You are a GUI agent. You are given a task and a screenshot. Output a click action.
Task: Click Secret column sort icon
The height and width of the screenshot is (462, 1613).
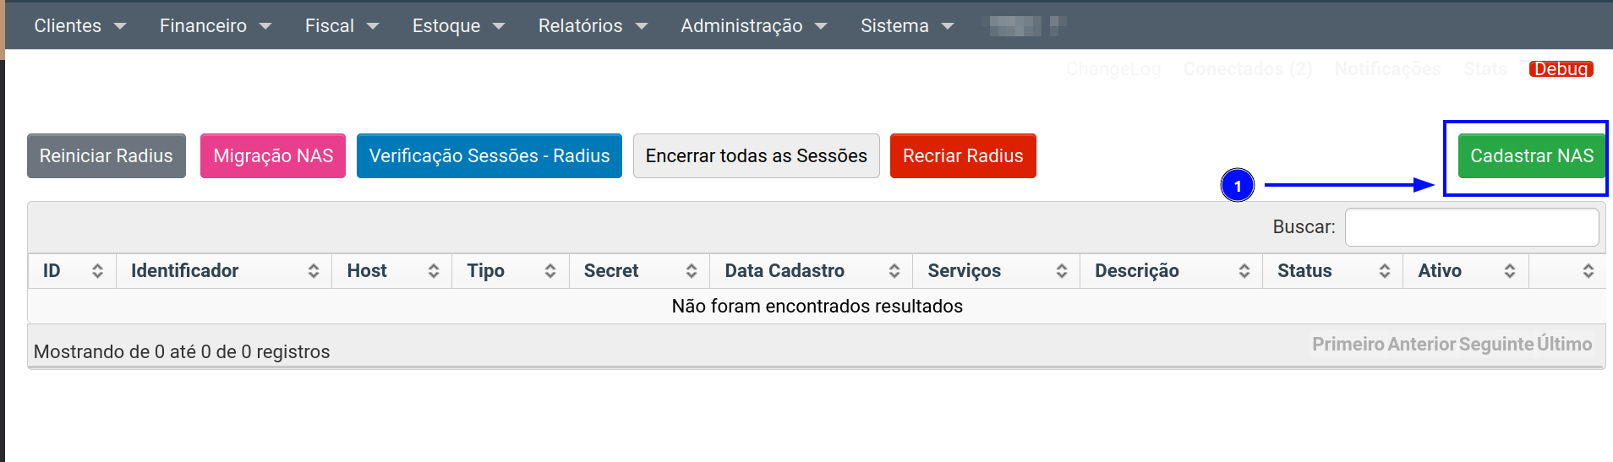click(691, 271)
